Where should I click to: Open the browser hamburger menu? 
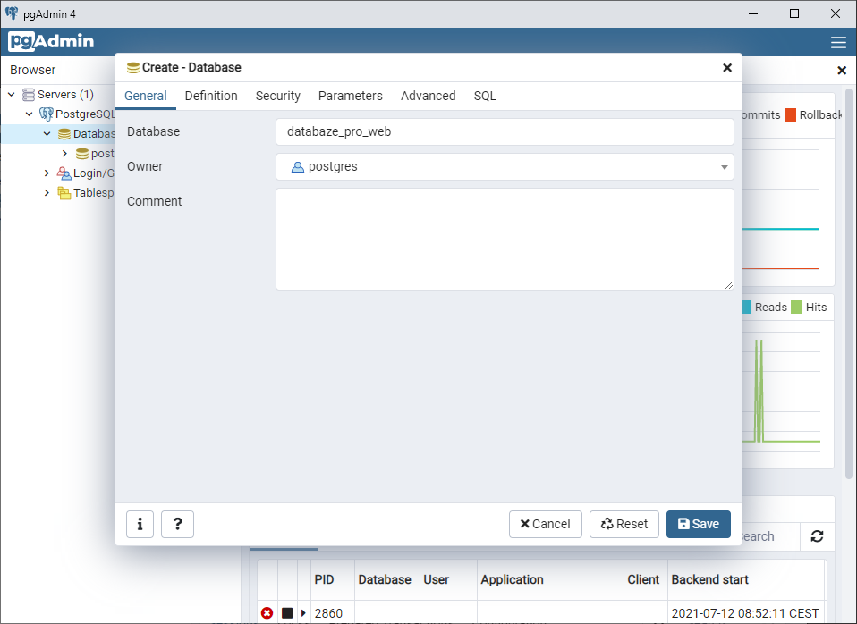pyautogui.click(x=838, y=42)
